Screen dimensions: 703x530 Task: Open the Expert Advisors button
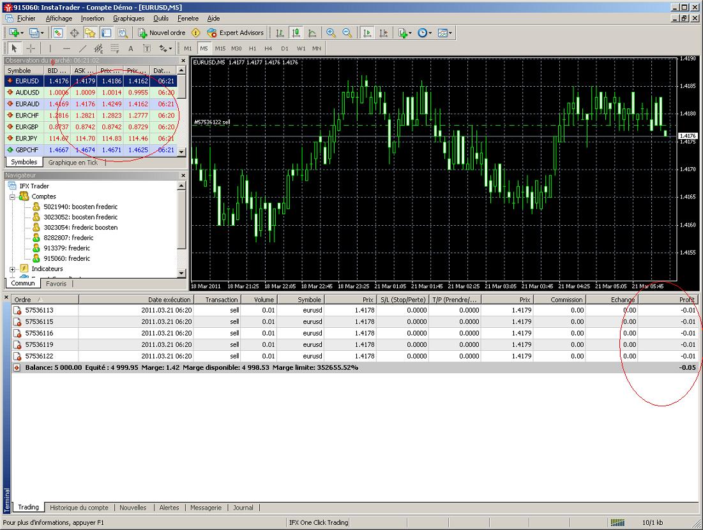point(236,33)
